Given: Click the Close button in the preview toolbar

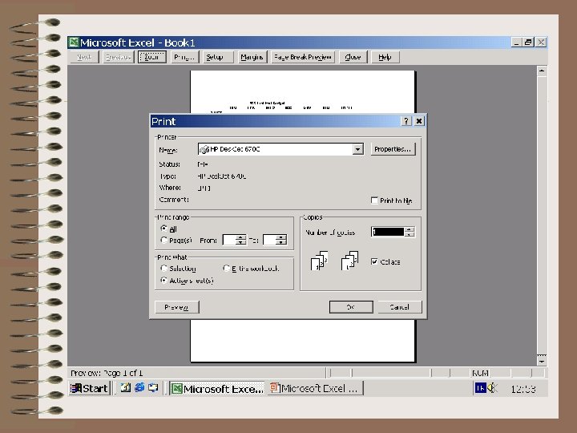Looking at the screenshot, I should click(353, 57).
